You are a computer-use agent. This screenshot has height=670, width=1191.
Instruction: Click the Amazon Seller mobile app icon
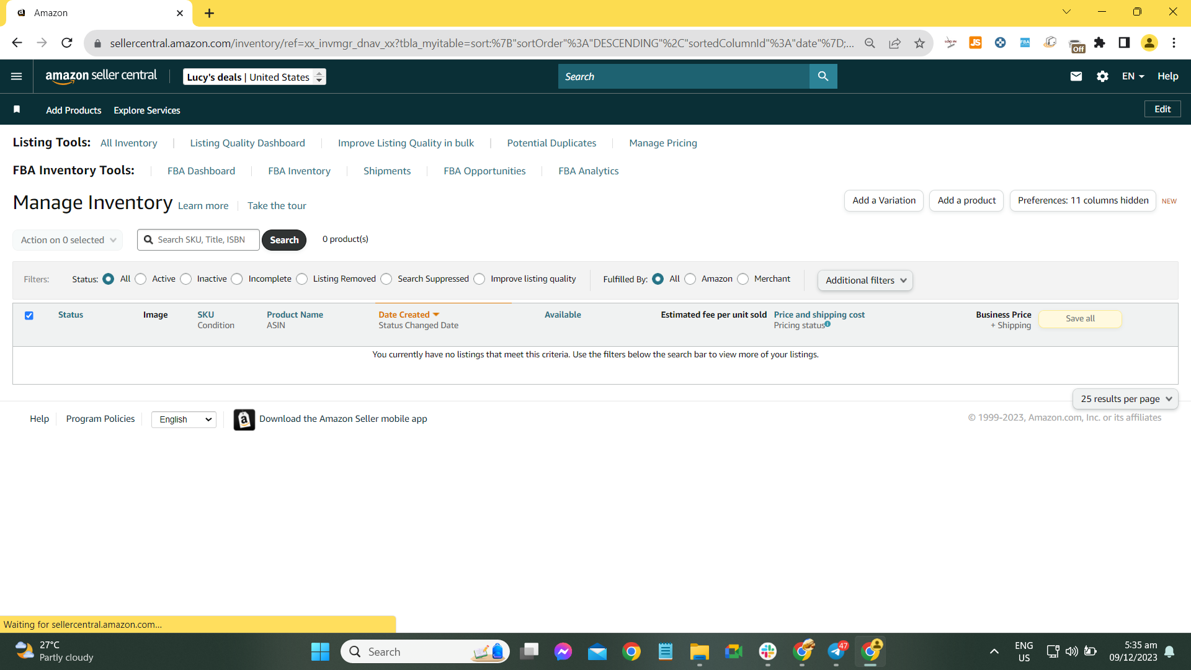click(244, 419)
